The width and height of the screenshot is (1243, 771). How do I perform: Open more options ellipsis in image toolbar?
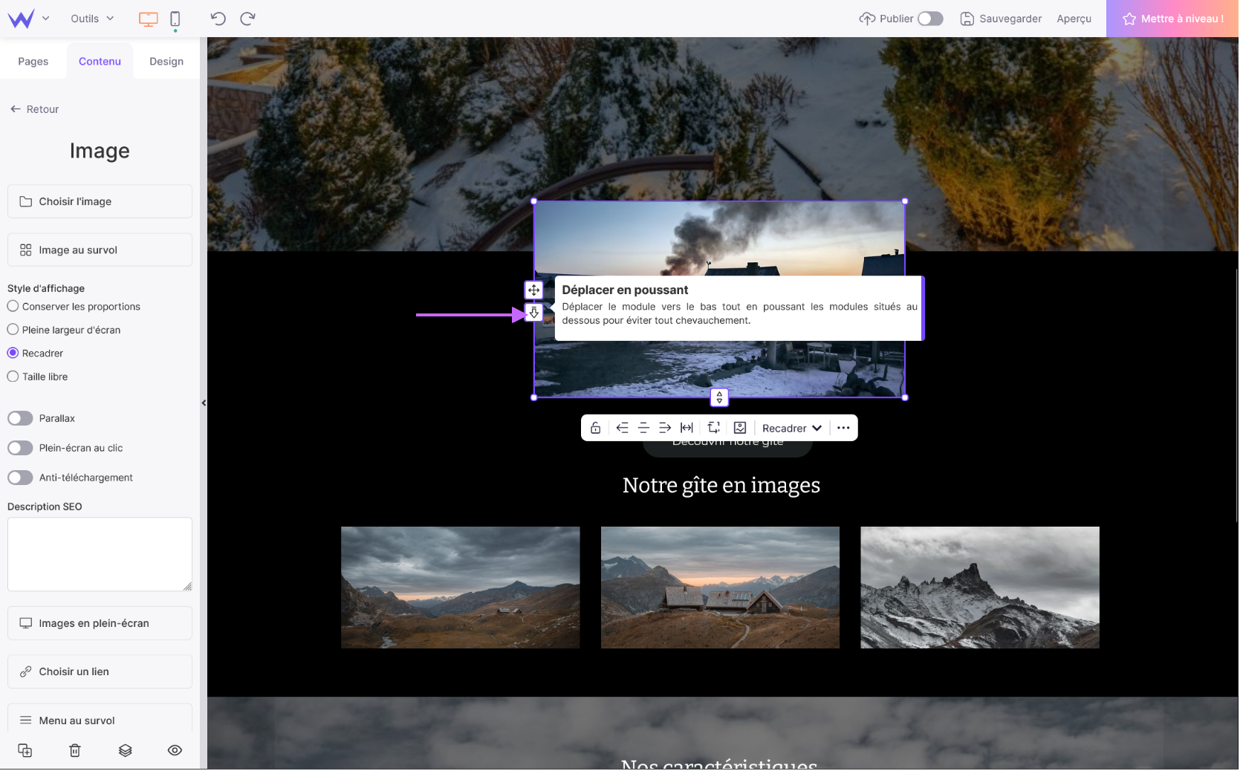click(844, 429)
